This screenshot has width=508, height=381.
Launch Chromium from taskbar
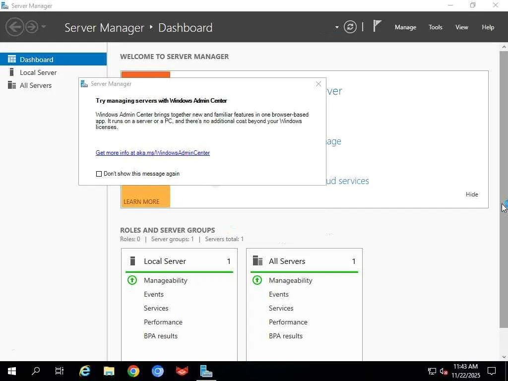tap(157, 371)
